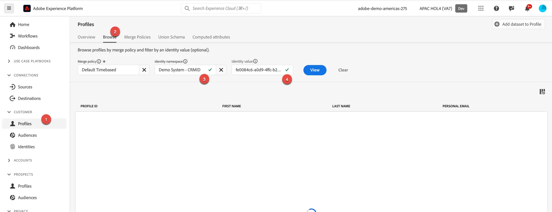Select Profiles under Customer
Screen dimensions: 552x212
(x=34, y=124)
